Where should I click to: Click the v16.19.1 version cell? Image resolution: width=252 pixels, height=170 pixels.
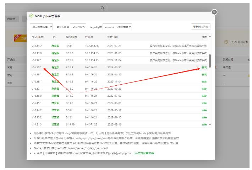tap(37, 75)
